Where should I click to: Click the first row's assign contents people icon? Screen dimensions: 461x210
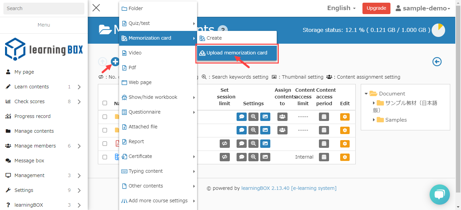pyautogui.click(x=282, y=117)
